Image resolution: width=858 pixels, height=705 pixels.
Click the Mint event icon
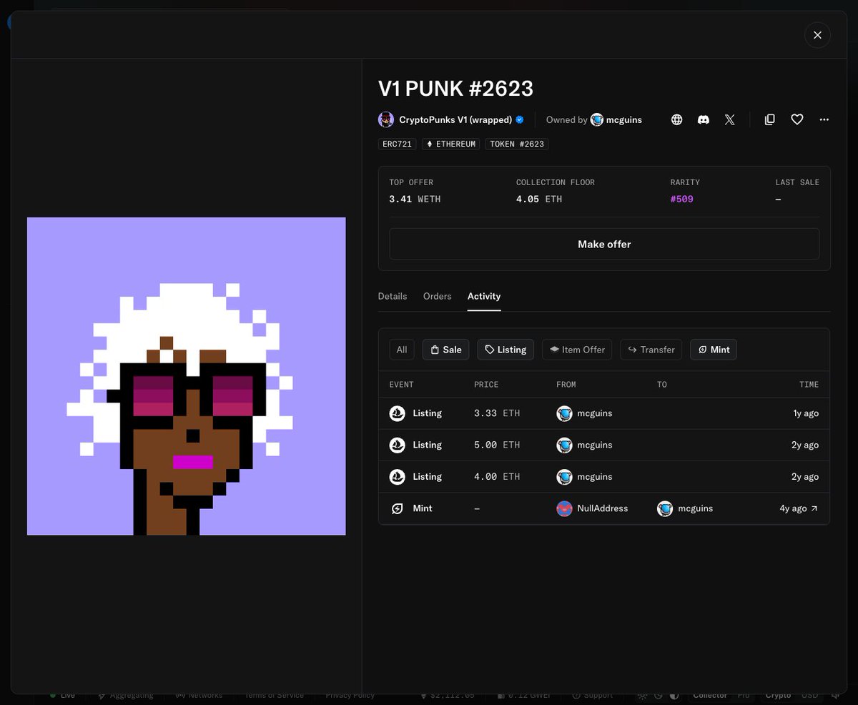pyautogui.click(x=397, y=508)
